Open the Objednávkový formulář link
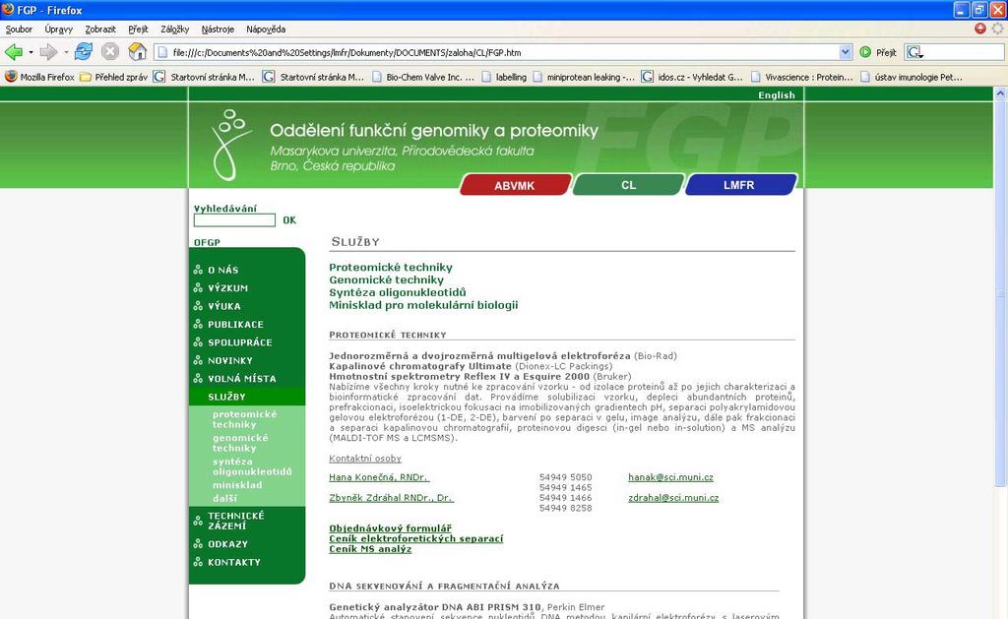The width and height of the screenshot is (1008, 619). tap(390, 527)
